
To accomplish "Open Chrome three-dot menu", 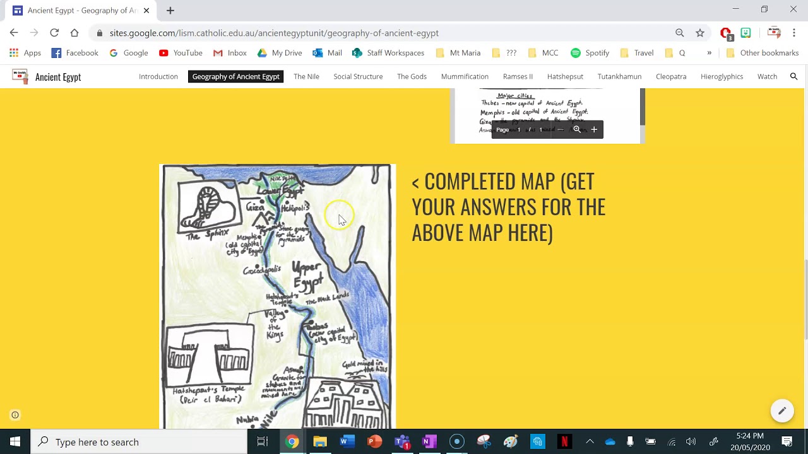I will point(794,33).
